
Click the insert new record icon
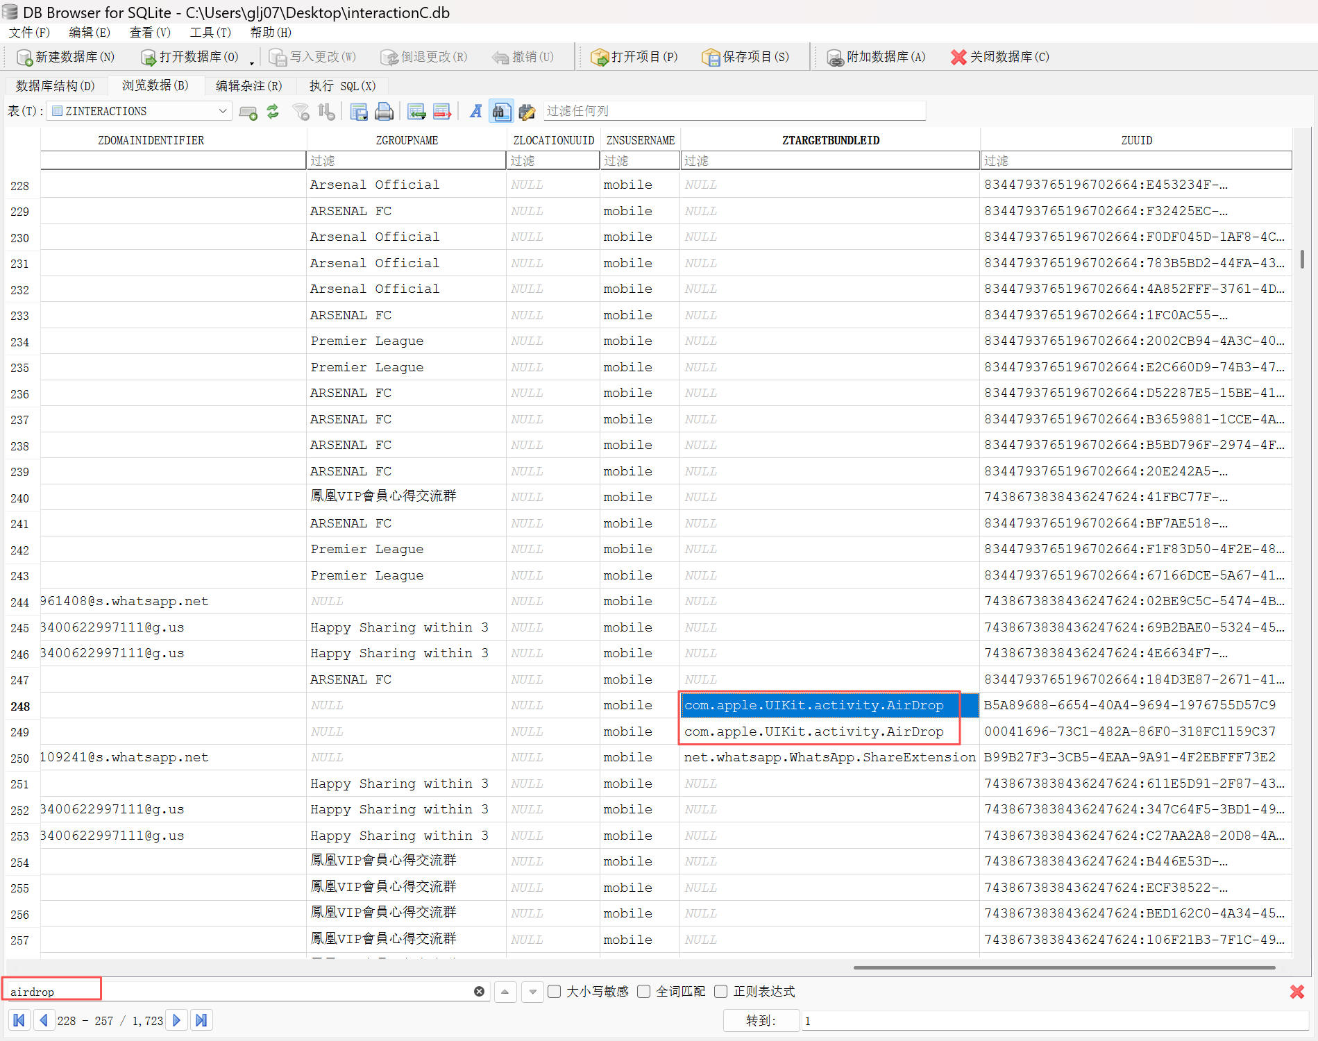click(416, 112)
